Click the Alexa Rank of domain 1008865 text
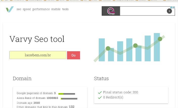The image size is (178, 108). point(37,98)
